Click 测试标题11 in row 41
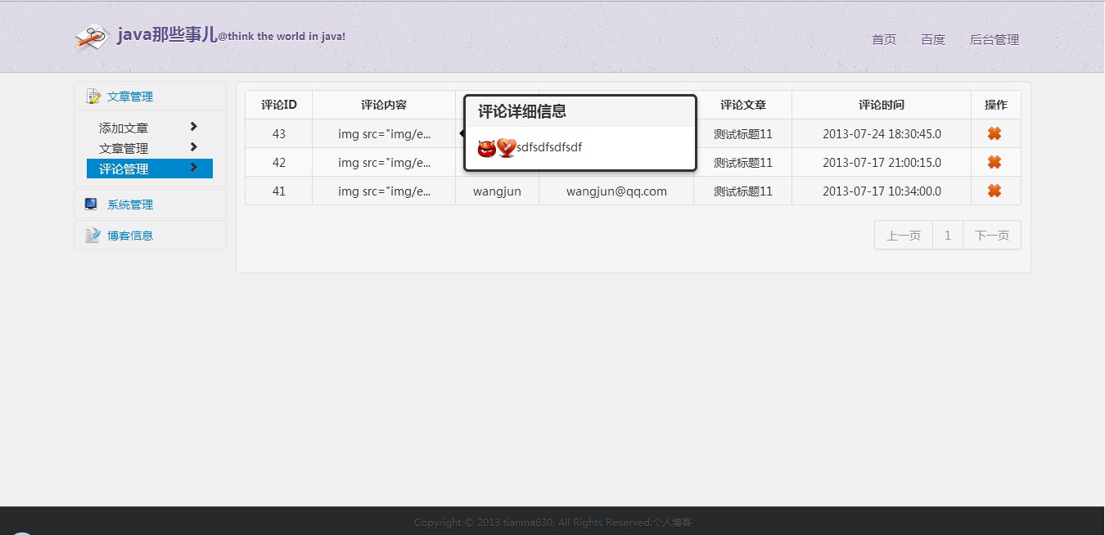 [x=743, y=191]
